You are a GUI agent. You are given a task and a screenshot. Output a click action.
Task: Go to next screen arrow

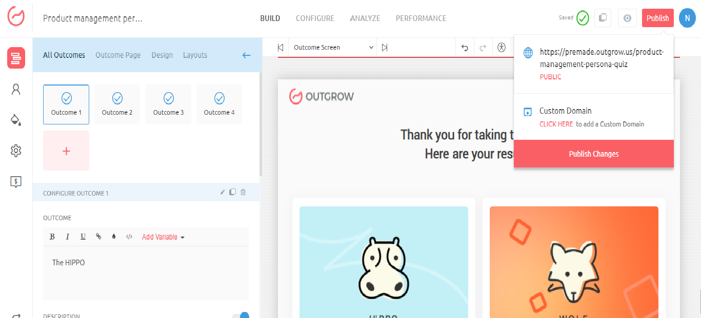pyautogui.click(x=385, y=47)
